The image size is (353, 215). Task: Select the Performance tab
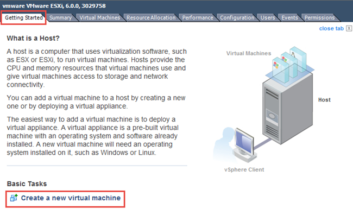tap(198, 17)
